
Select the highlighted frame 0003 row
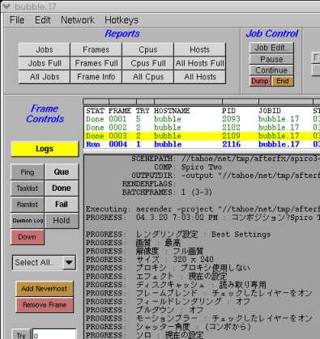(202, 136)
